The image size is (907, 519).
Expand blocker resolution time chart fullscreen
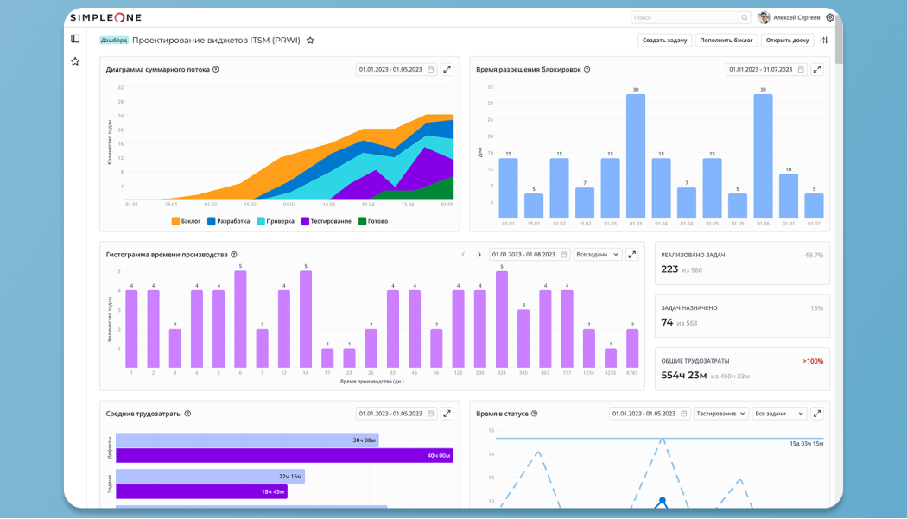pos(817,69)
